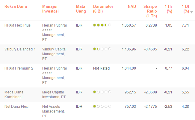Image resolution: width=195 pixels, height=120 pixels.
Task: Open the Valbury Balanced 1 fund
Action: [20, 49]
